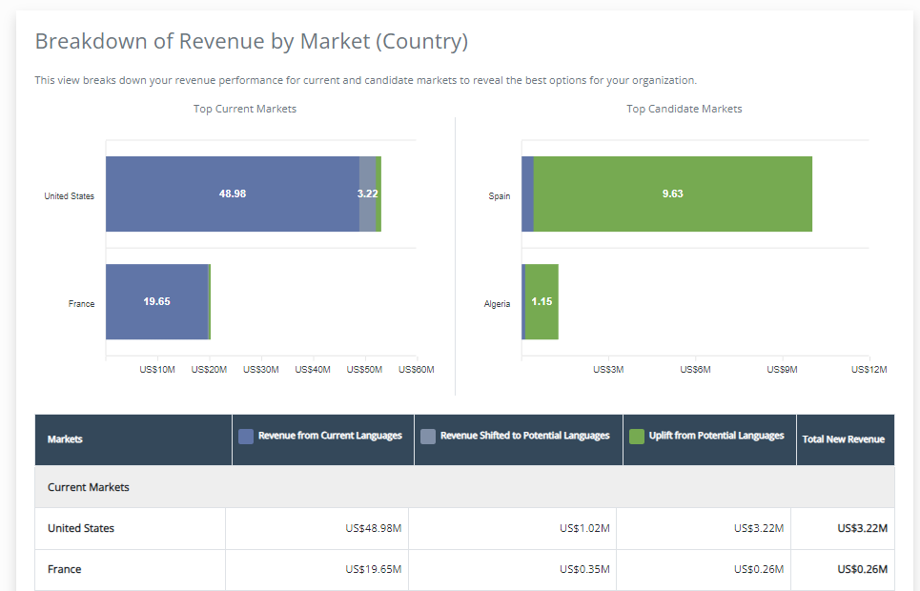The image size is (920, 591).
Task: Select the France blue bar showing 19.65
Action: click(x=156, y=301)
